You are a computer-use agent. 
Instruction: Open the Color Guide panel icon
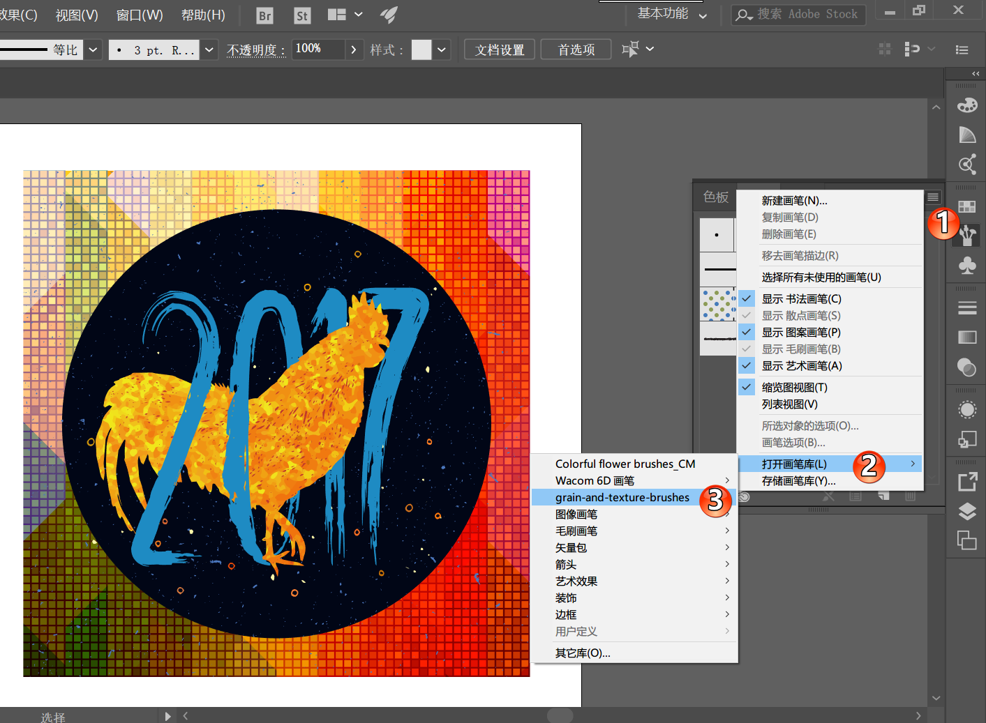(x=966, y=135)
